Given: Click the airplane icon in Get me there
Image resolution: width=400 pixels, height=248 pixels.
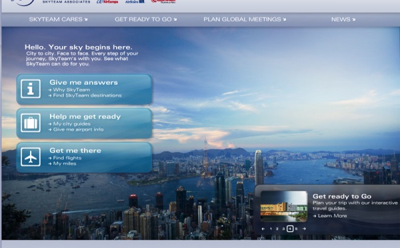Looking at the screenshot, I should (x=31, y=157).
